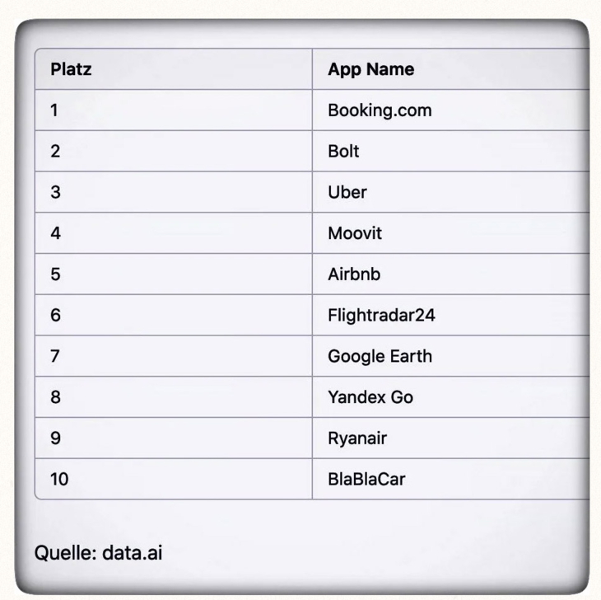Click the rank 2 cell

55,151
